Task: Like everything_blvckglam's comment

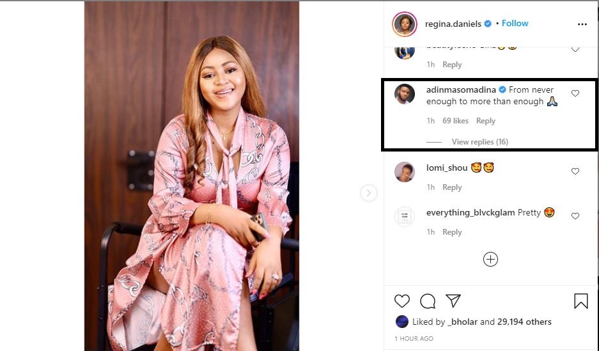Action: (x=575, y=216)
